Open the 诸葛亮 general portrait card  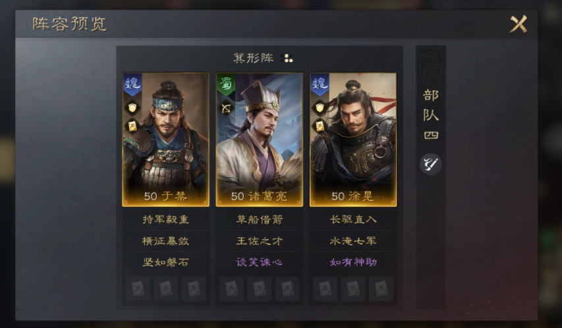pyautogui.click(x=260, y=140)
